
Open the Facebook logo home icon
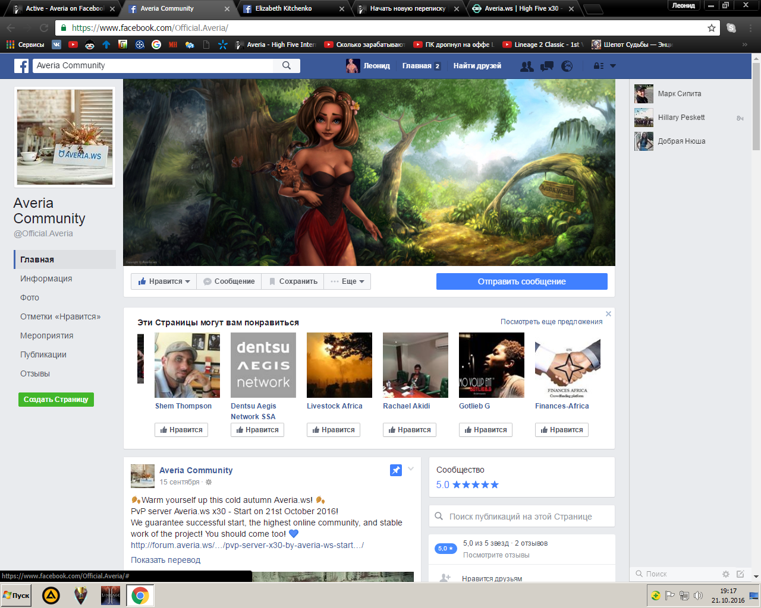pos(21,66)
